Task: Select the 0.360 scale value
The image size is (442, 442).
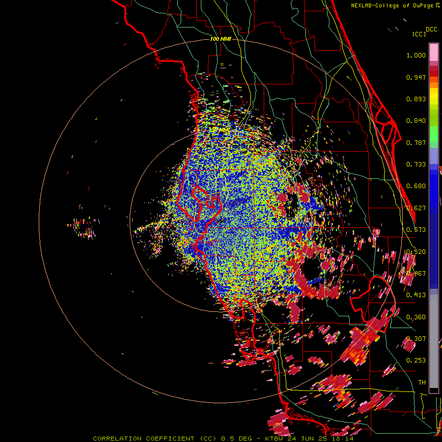Action: [416, 317]
